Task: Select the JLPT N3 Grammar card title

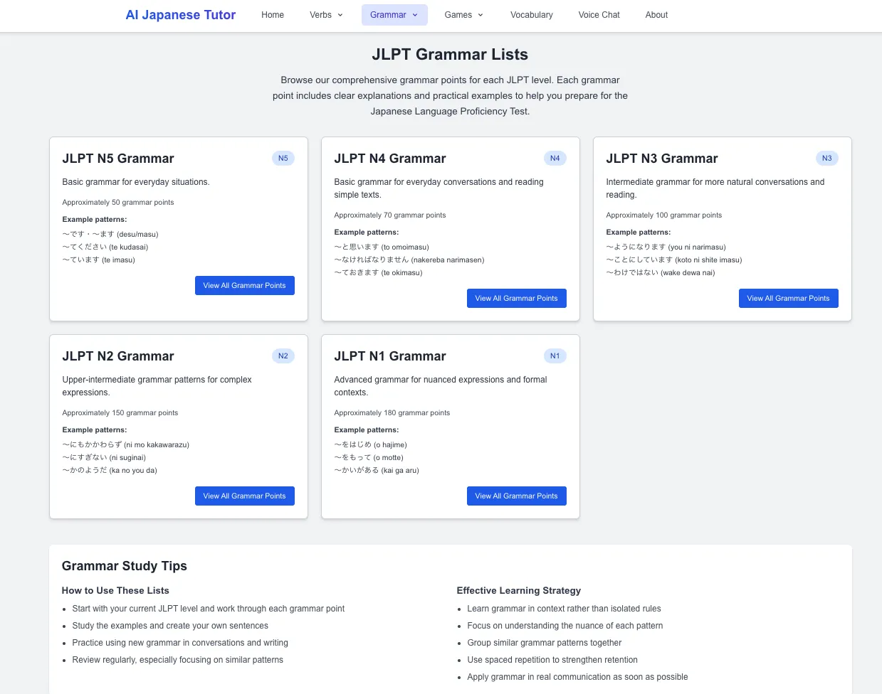Action: click(x=661, y=159)
